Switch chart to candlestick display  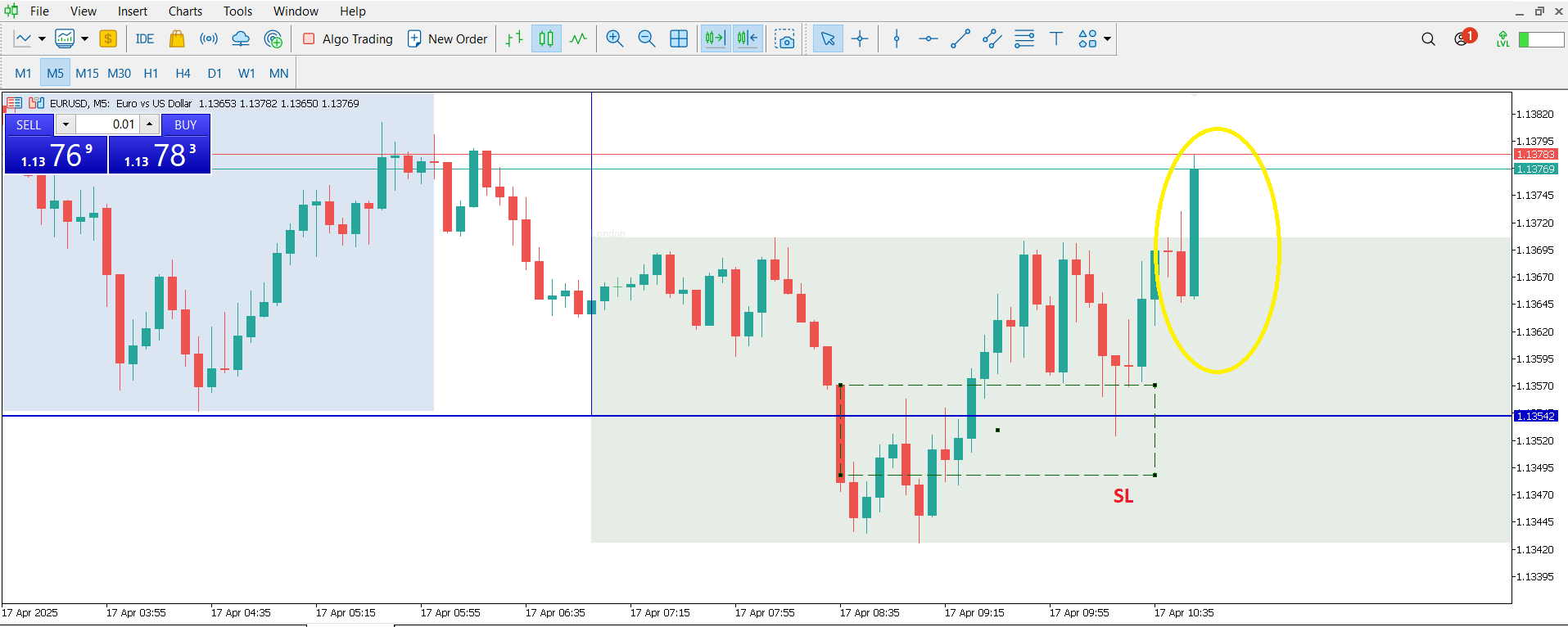click(x=546, y=39)
